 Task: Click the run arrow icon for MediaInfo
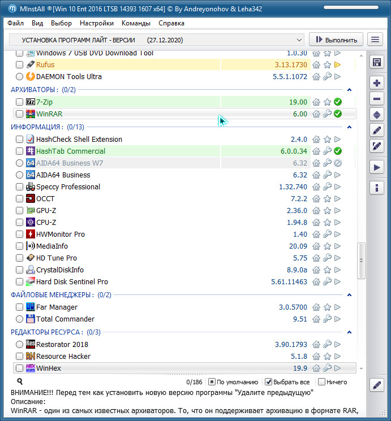click(337, 246)
